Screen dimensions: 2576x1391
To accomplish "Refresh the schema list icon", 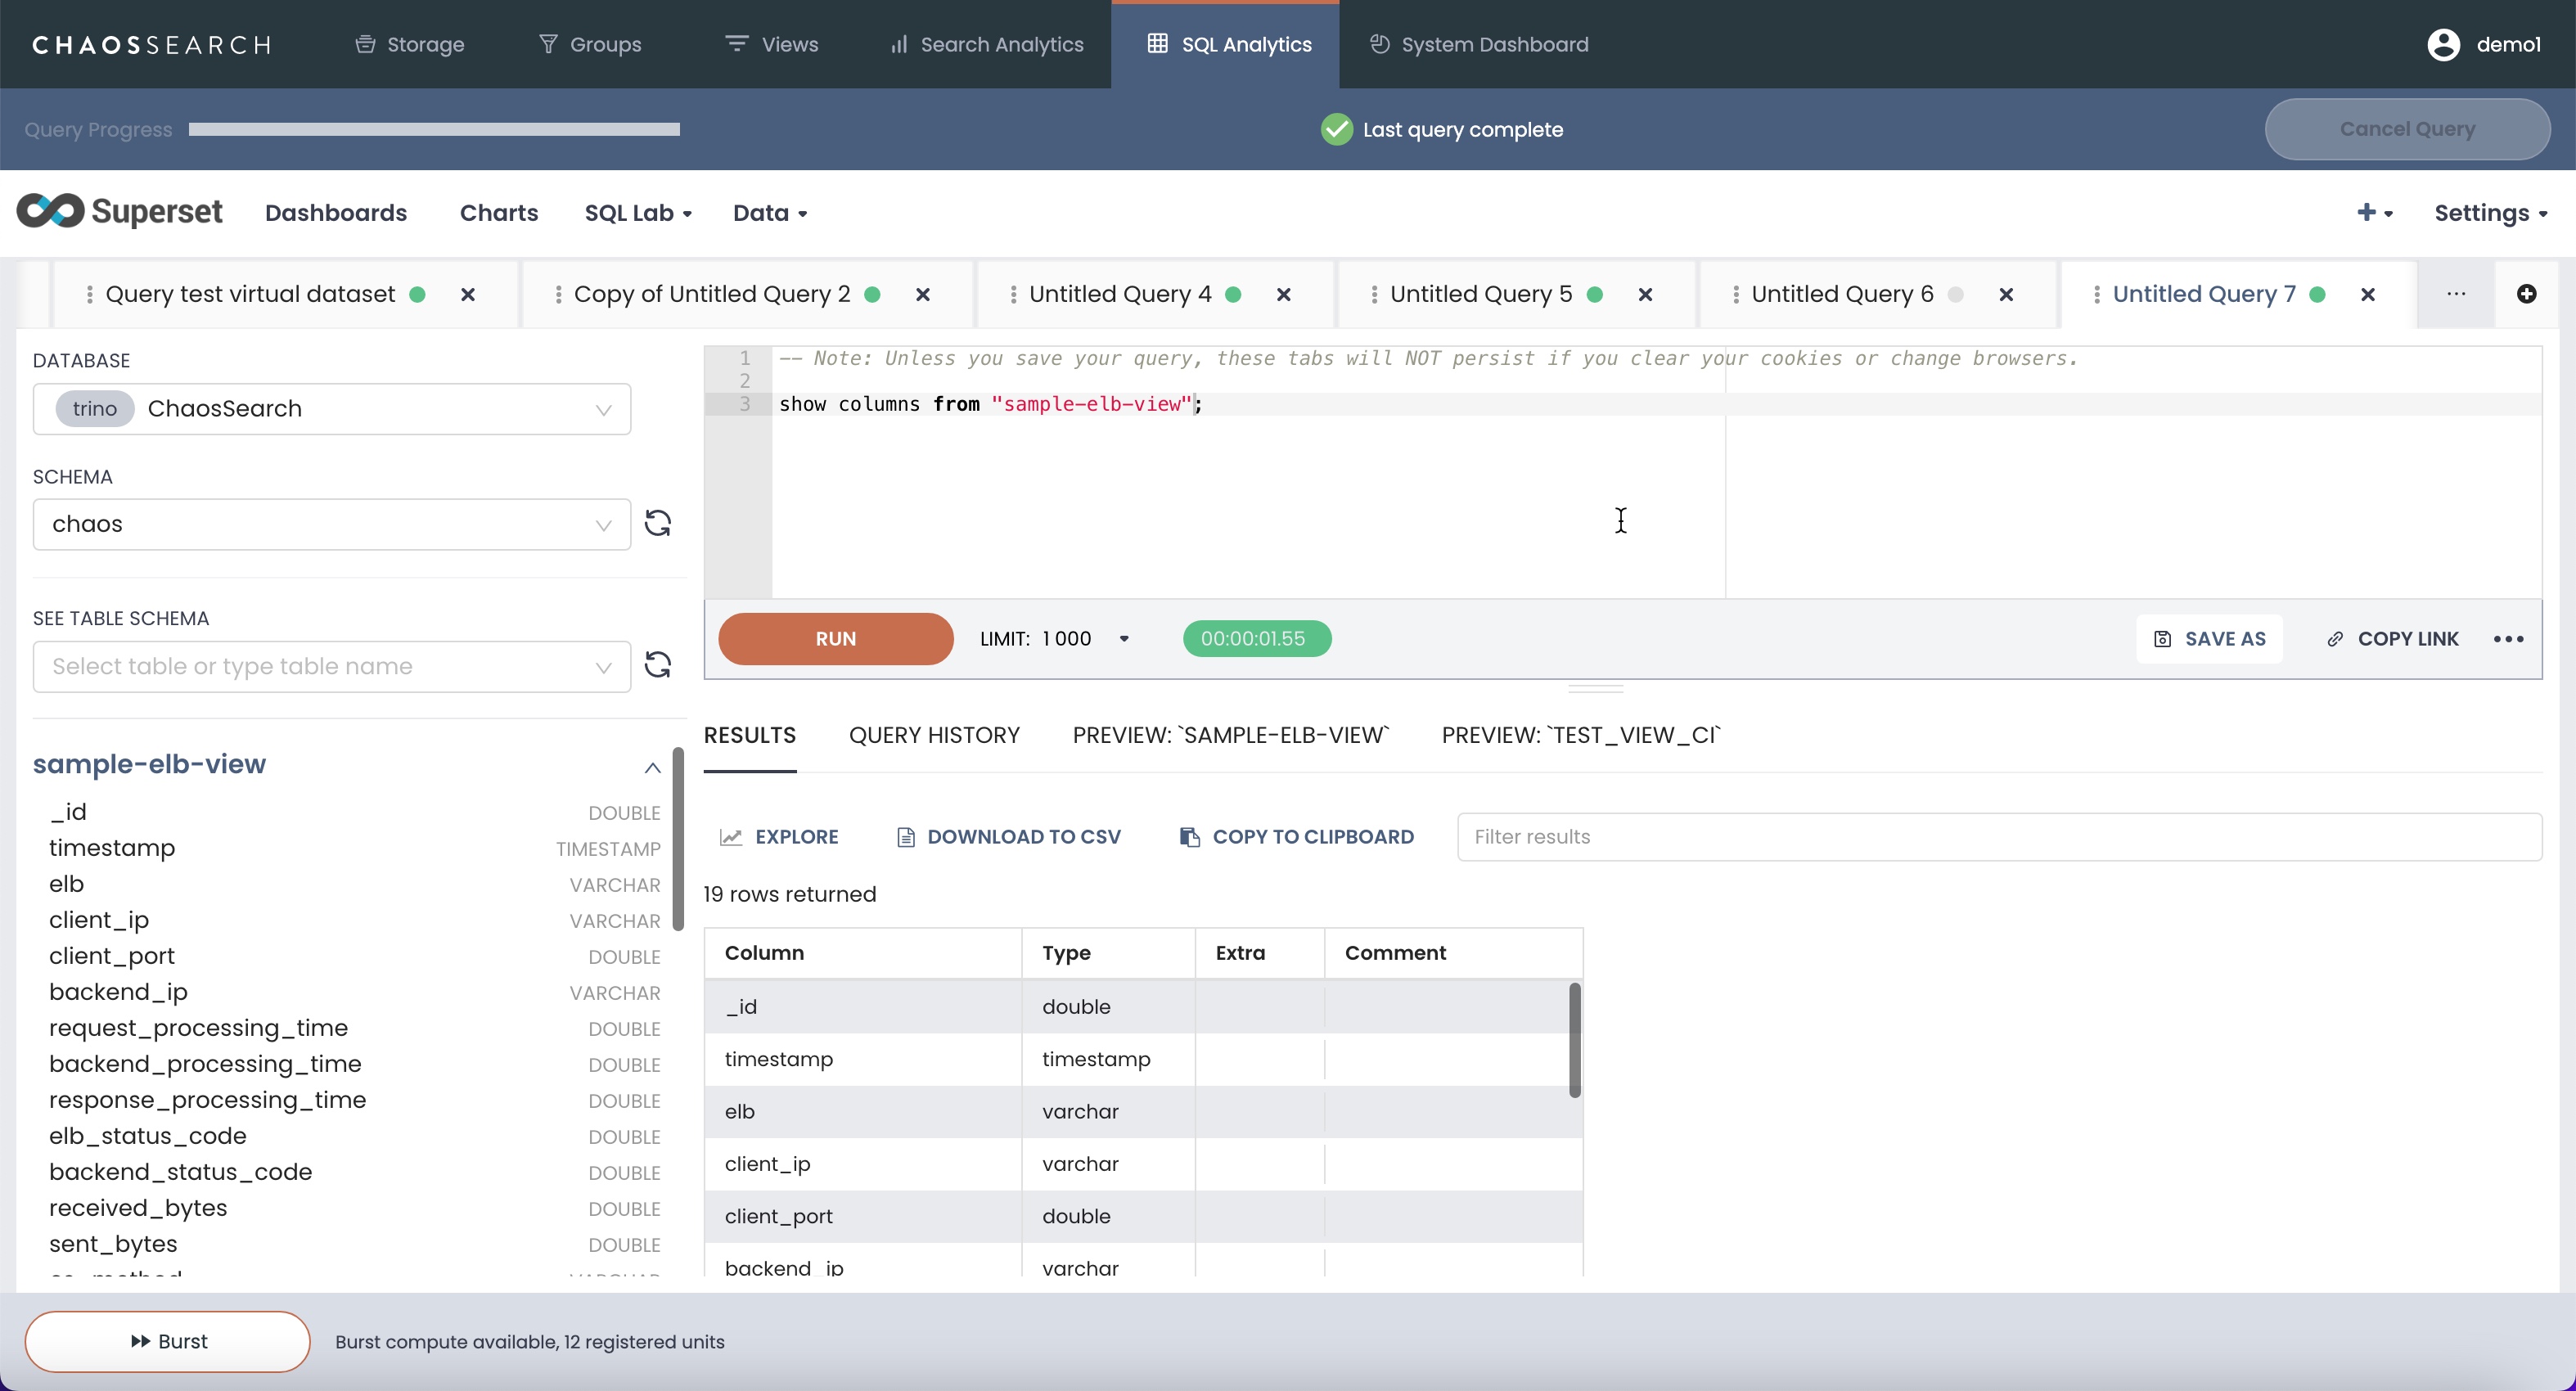I will 657,523.
